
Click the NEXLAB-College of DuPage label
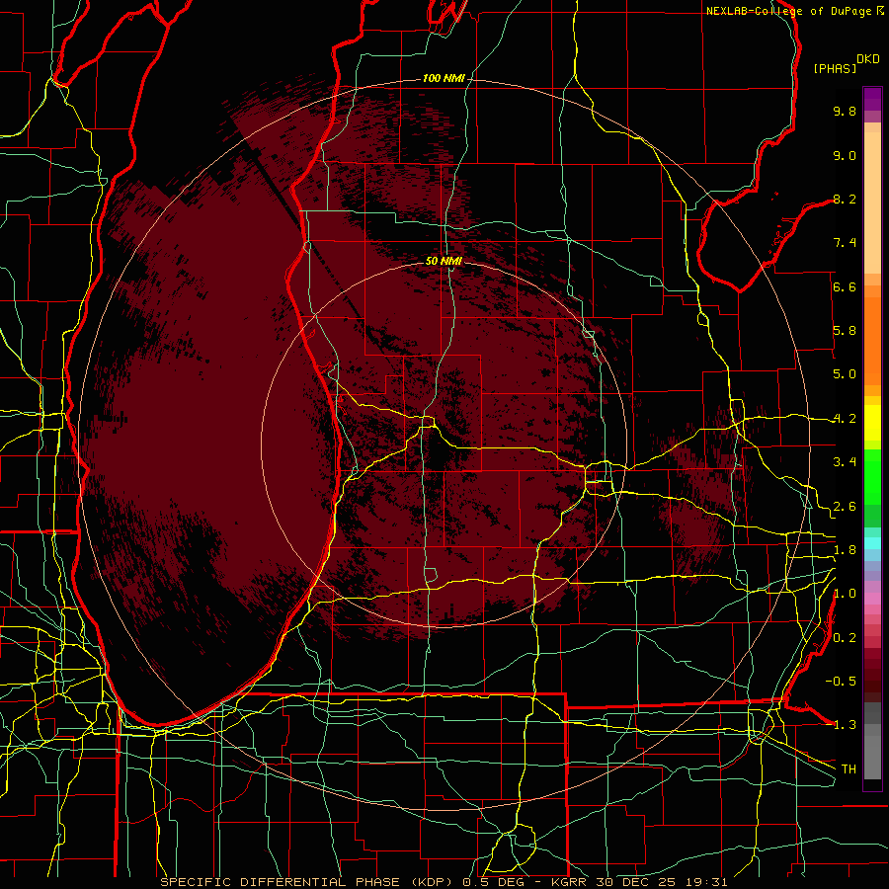788,11
